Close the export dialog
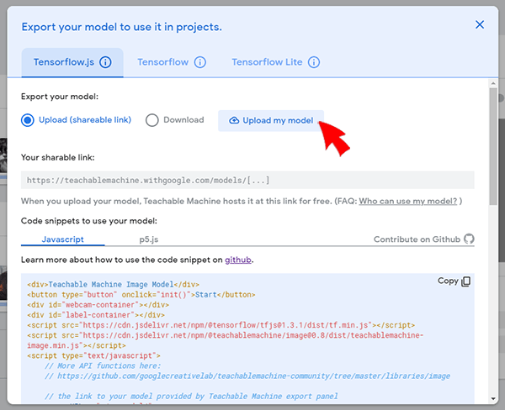 480,25
